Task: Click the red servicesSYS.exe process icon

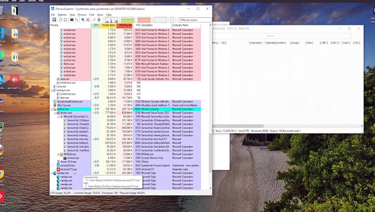Action: (x=58, y=169)
